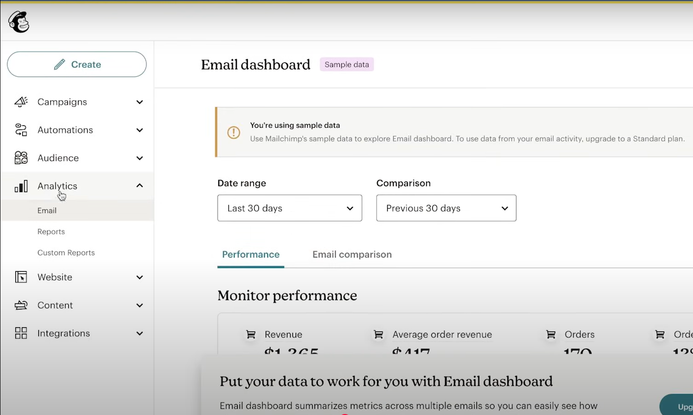693x415 pixels.
Task: Click the Campaigns megaphone icon
Action: [21, 102]
